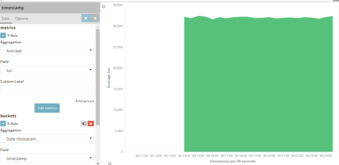Remove the X-Axis bucket with red X
Image resolution: width=339 pixels, height=165 pixels.
pyautogui.click(x=91, y=124)
